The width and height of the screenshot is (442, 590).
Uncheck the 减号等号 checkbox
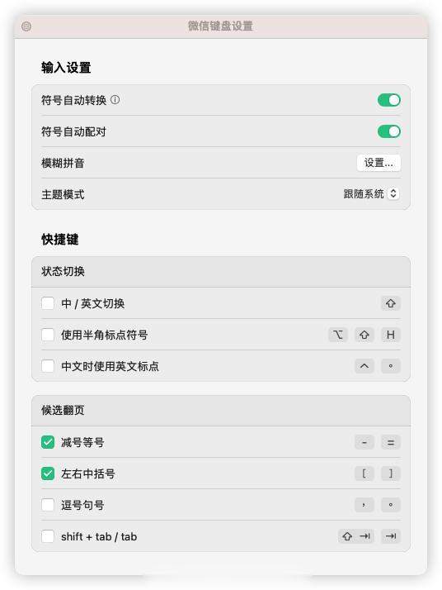click(x=48, y=442)
